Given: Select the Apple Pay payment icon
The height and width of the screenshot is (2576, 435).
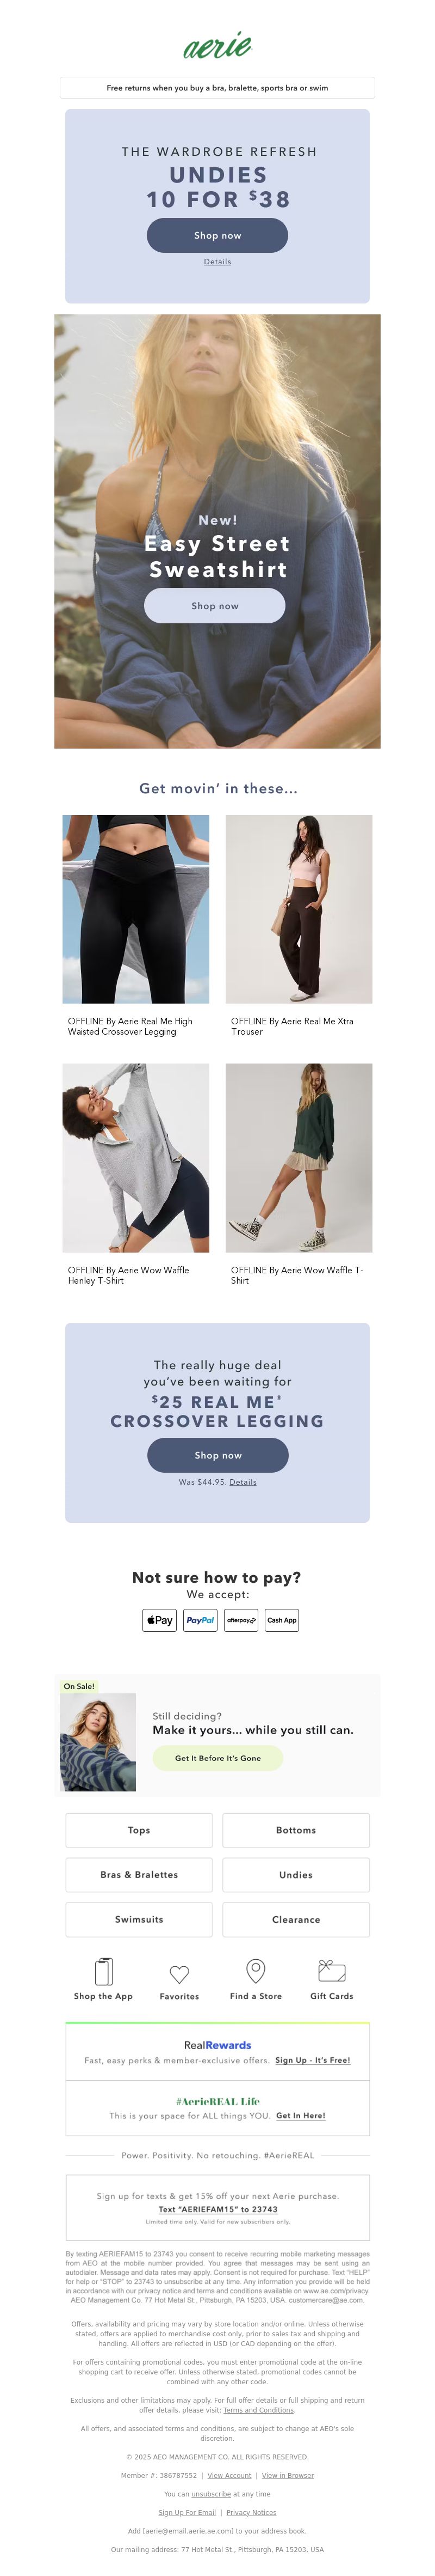Looking at the screenshot, I should pos(160,1620).
